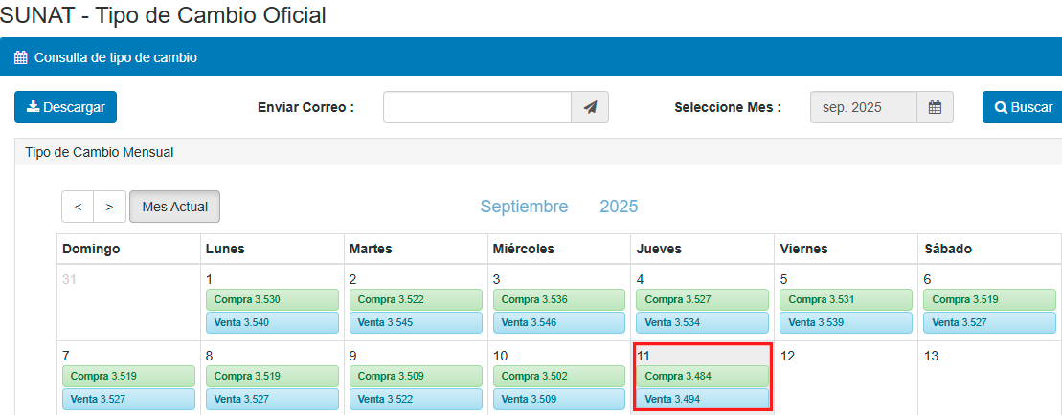The height and width of the screenshot is (415, 1062).
Task: Send email with paper plane icon
Action: click(x=590, y=107)
